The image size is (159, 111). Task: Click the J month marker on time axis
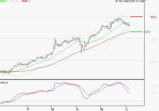coord(127,109)
